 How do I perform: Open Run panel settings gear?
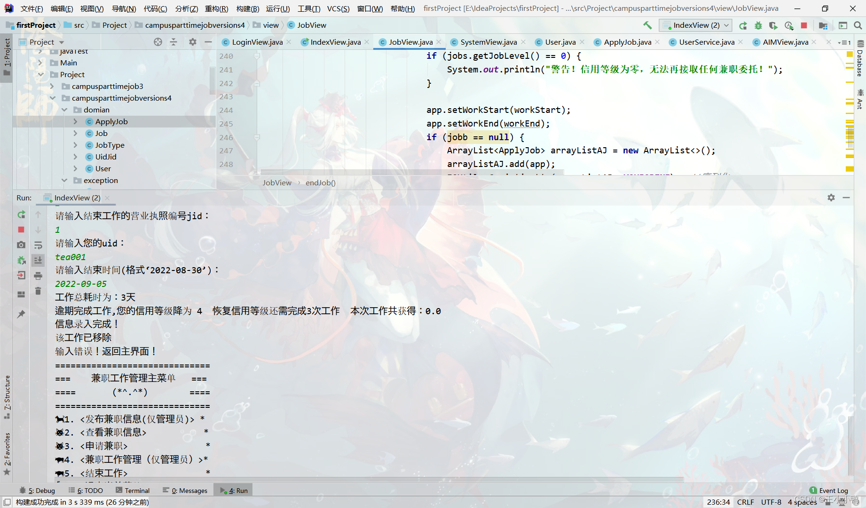point(831,198)
